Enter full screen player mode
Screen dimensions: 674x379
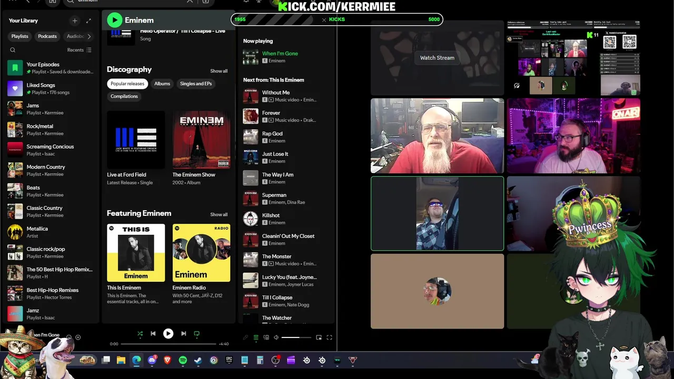[329, 337]
